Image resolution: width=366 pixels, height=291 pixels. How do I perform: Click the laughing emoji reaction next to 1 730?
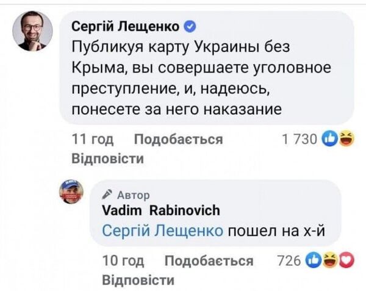(x=348, y=139)
